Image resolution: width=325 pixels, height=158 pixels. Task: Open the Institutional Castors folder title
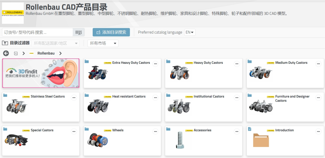(209, 96)
